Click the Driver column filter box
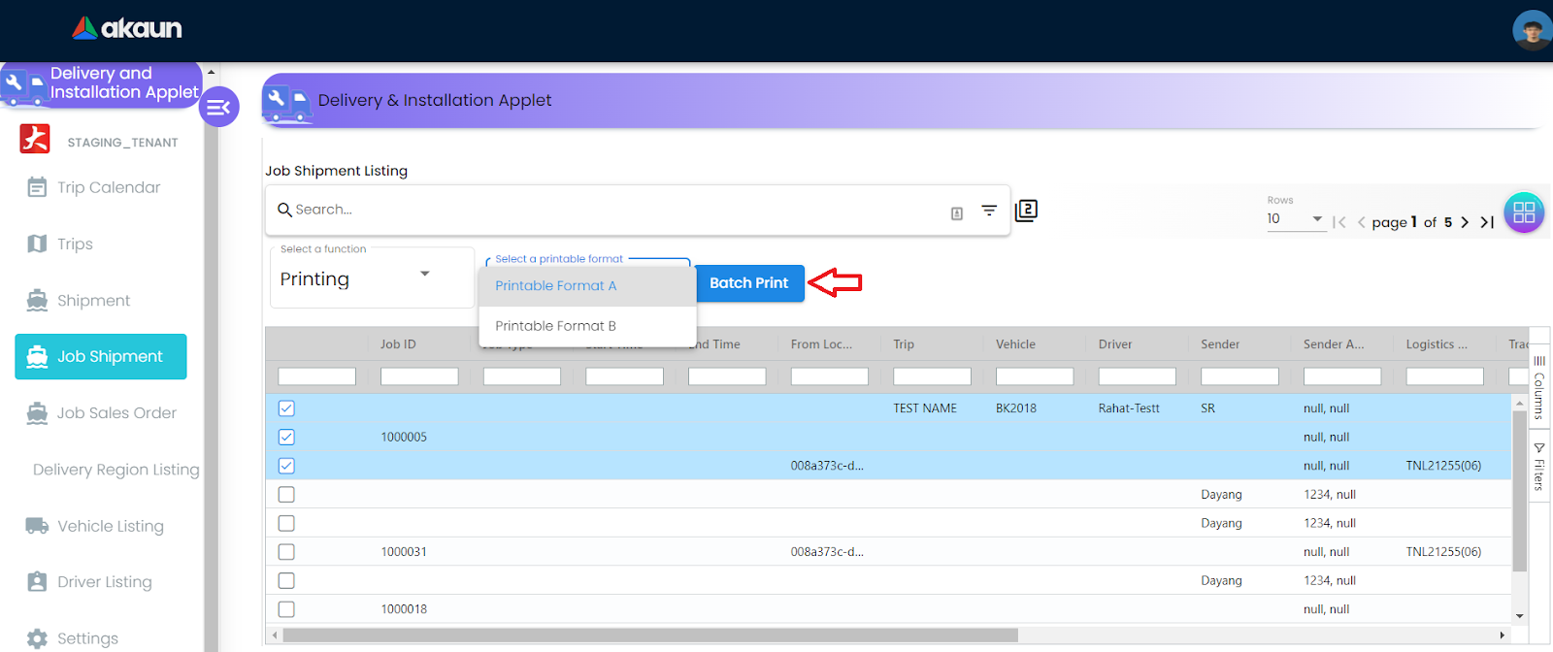Screen dimensions: 1553x652 pos(1137,376)
